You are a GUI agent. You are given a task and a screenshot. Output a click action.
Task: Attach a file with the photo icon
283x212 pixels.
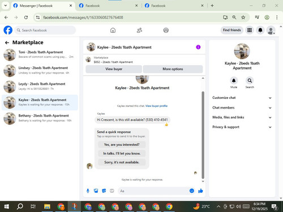[x=96, y=191]
